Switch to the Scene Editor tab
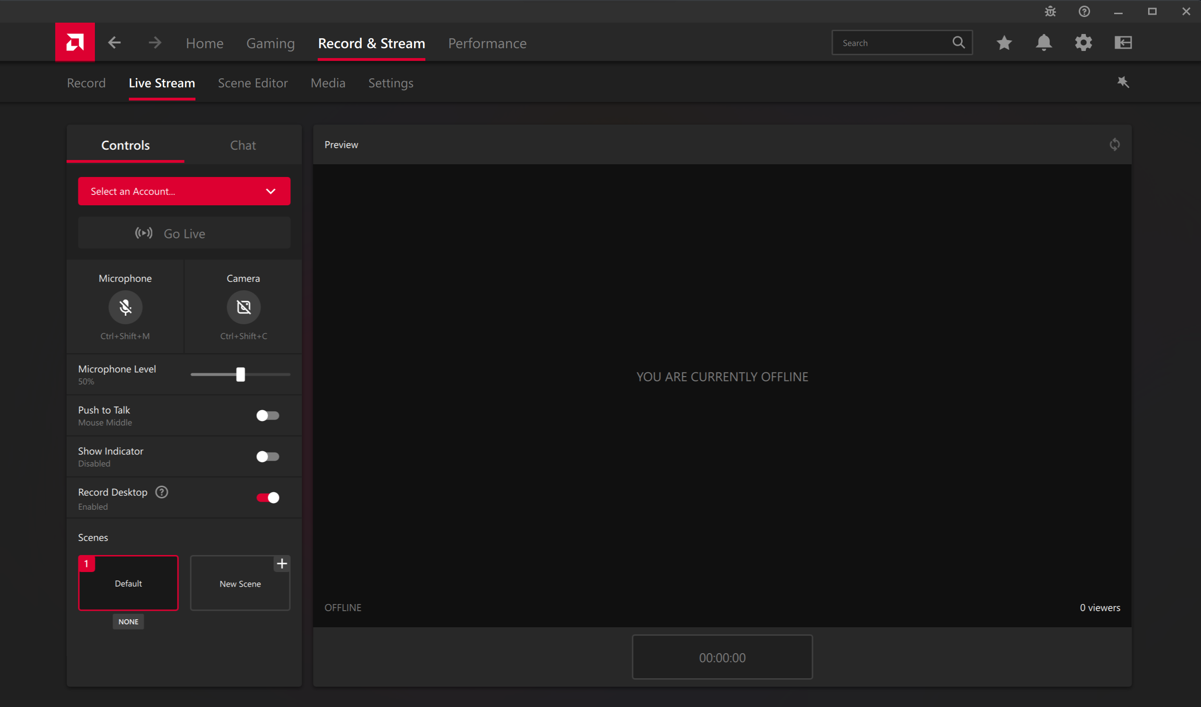Viewport: 1201px width, 707px height. (253, 83)
